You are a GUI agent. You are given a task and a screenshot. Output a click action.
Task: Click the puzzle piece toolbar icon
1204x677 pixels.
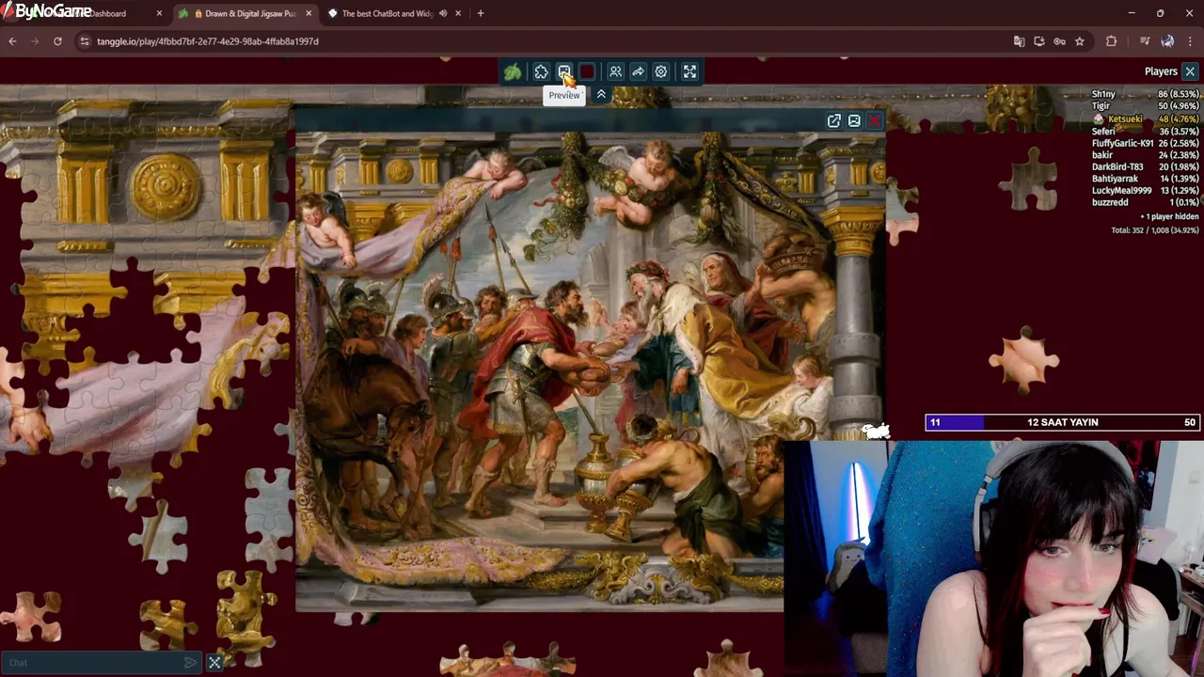pos(541,71)
